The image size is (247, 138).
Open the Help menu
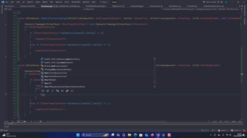pos(94,2)
